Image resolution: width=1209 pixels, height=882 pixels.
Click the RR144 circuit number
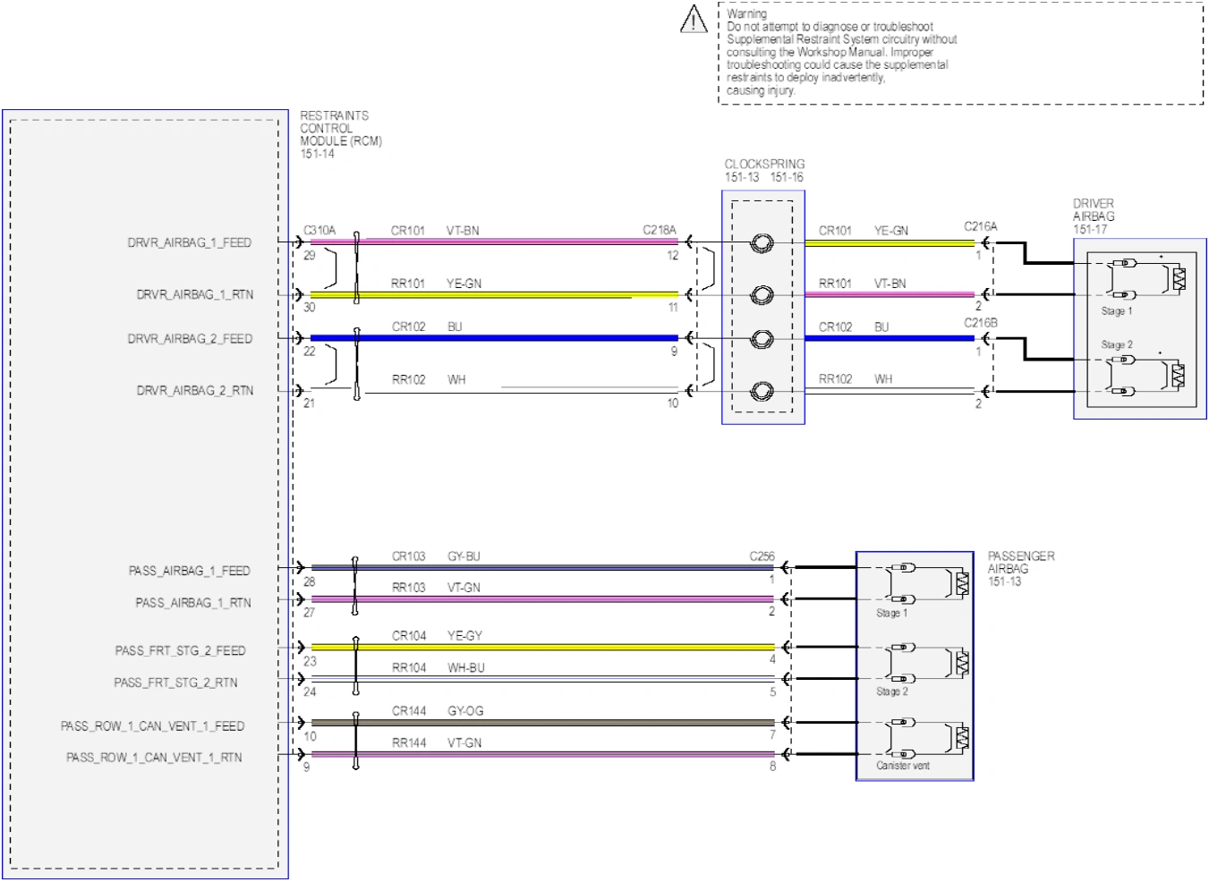[x=409, y=743]
